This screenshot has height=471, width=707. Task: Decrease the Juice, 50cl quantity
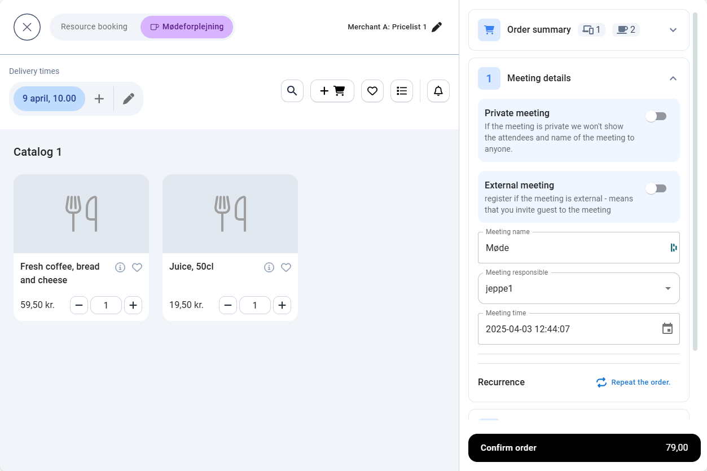tap(228, 305)
